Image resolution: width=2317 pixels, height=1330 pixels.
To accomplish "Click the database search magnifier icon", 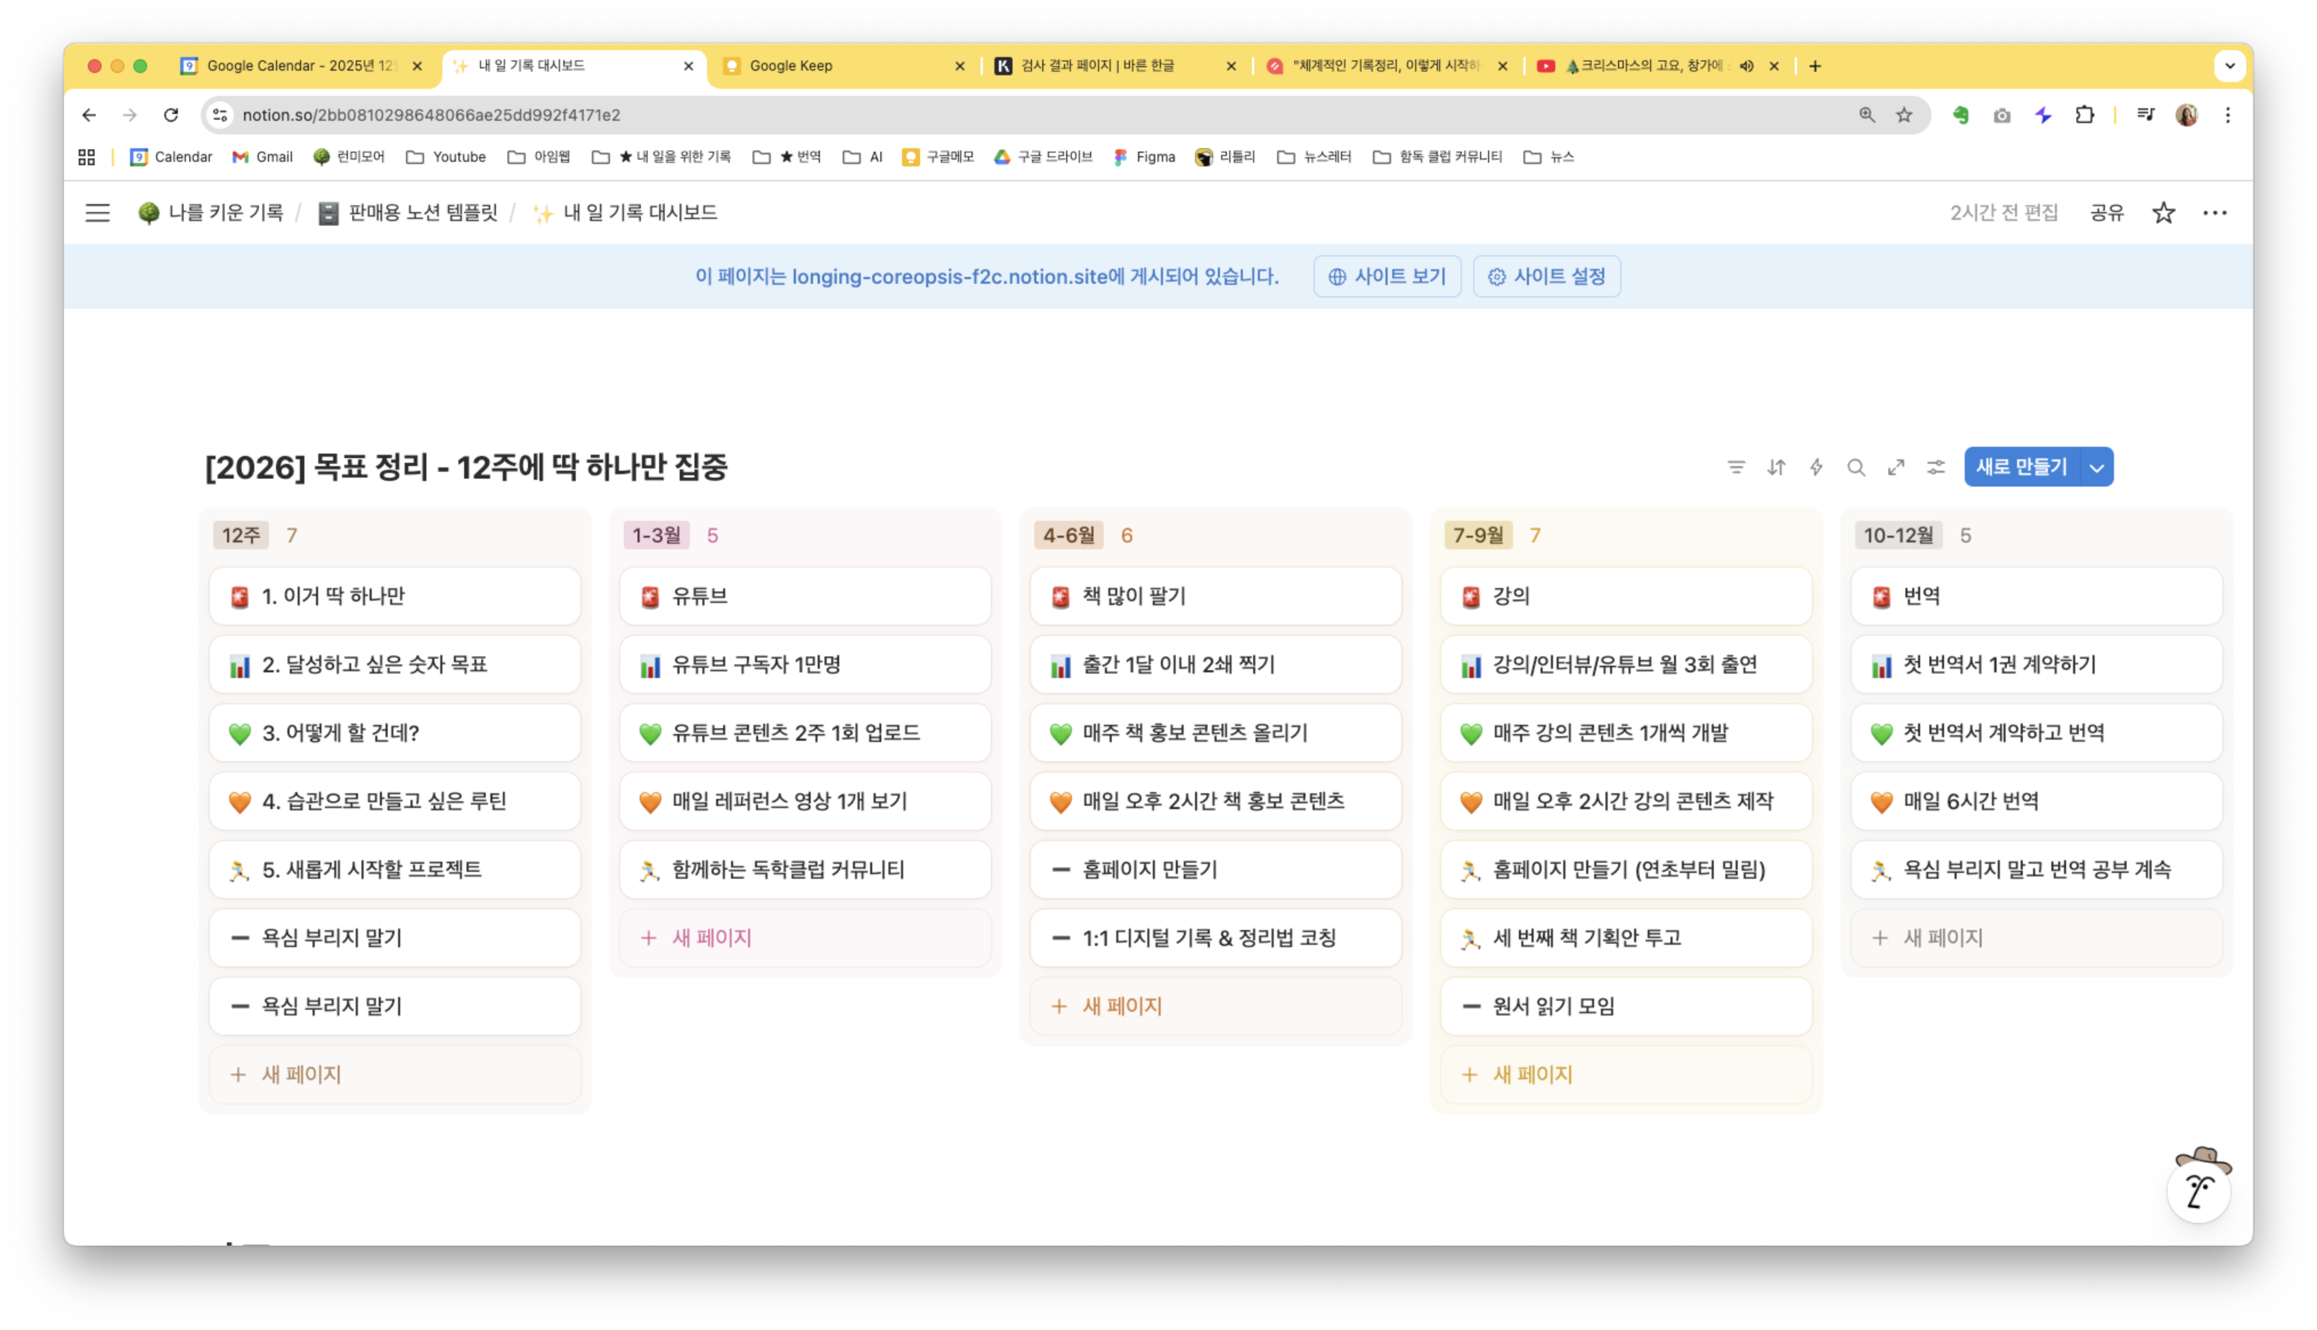I will (x=1856, y=467).
